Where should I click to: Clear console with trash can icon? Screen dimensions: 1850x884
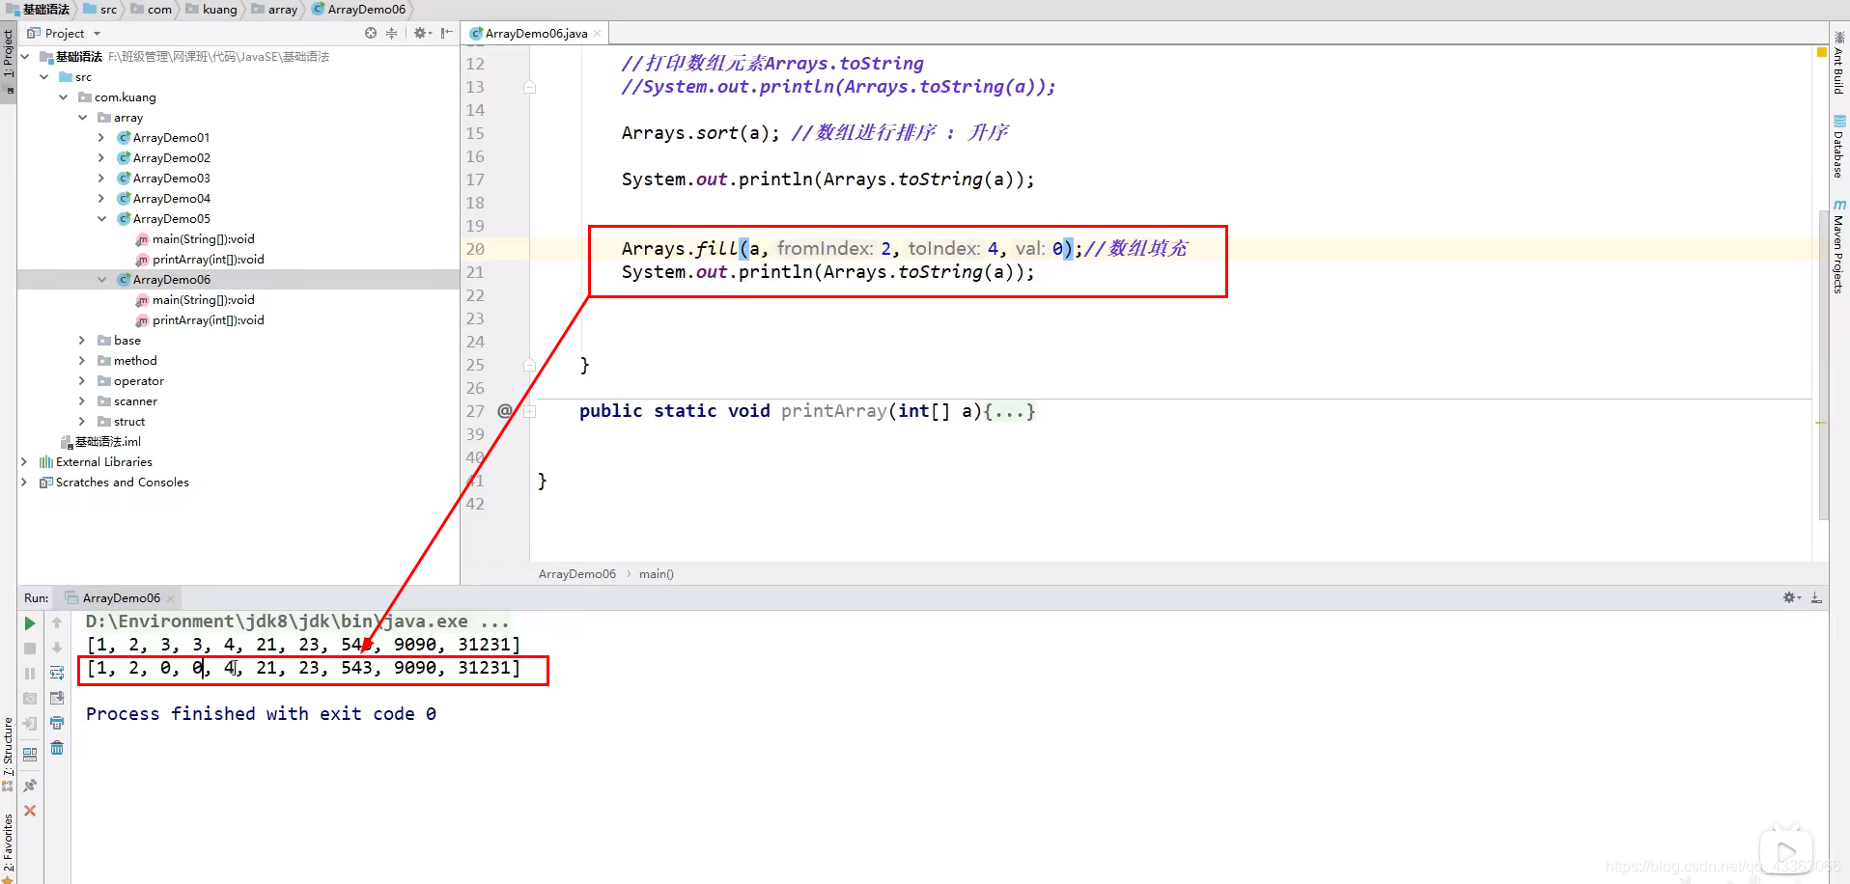pos(57,748)
